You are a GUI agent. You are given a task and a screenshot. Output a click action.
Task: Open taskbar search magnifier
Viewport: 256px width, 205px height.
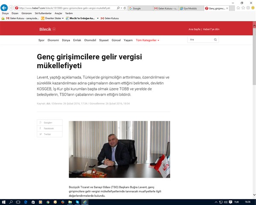(11, 202)
